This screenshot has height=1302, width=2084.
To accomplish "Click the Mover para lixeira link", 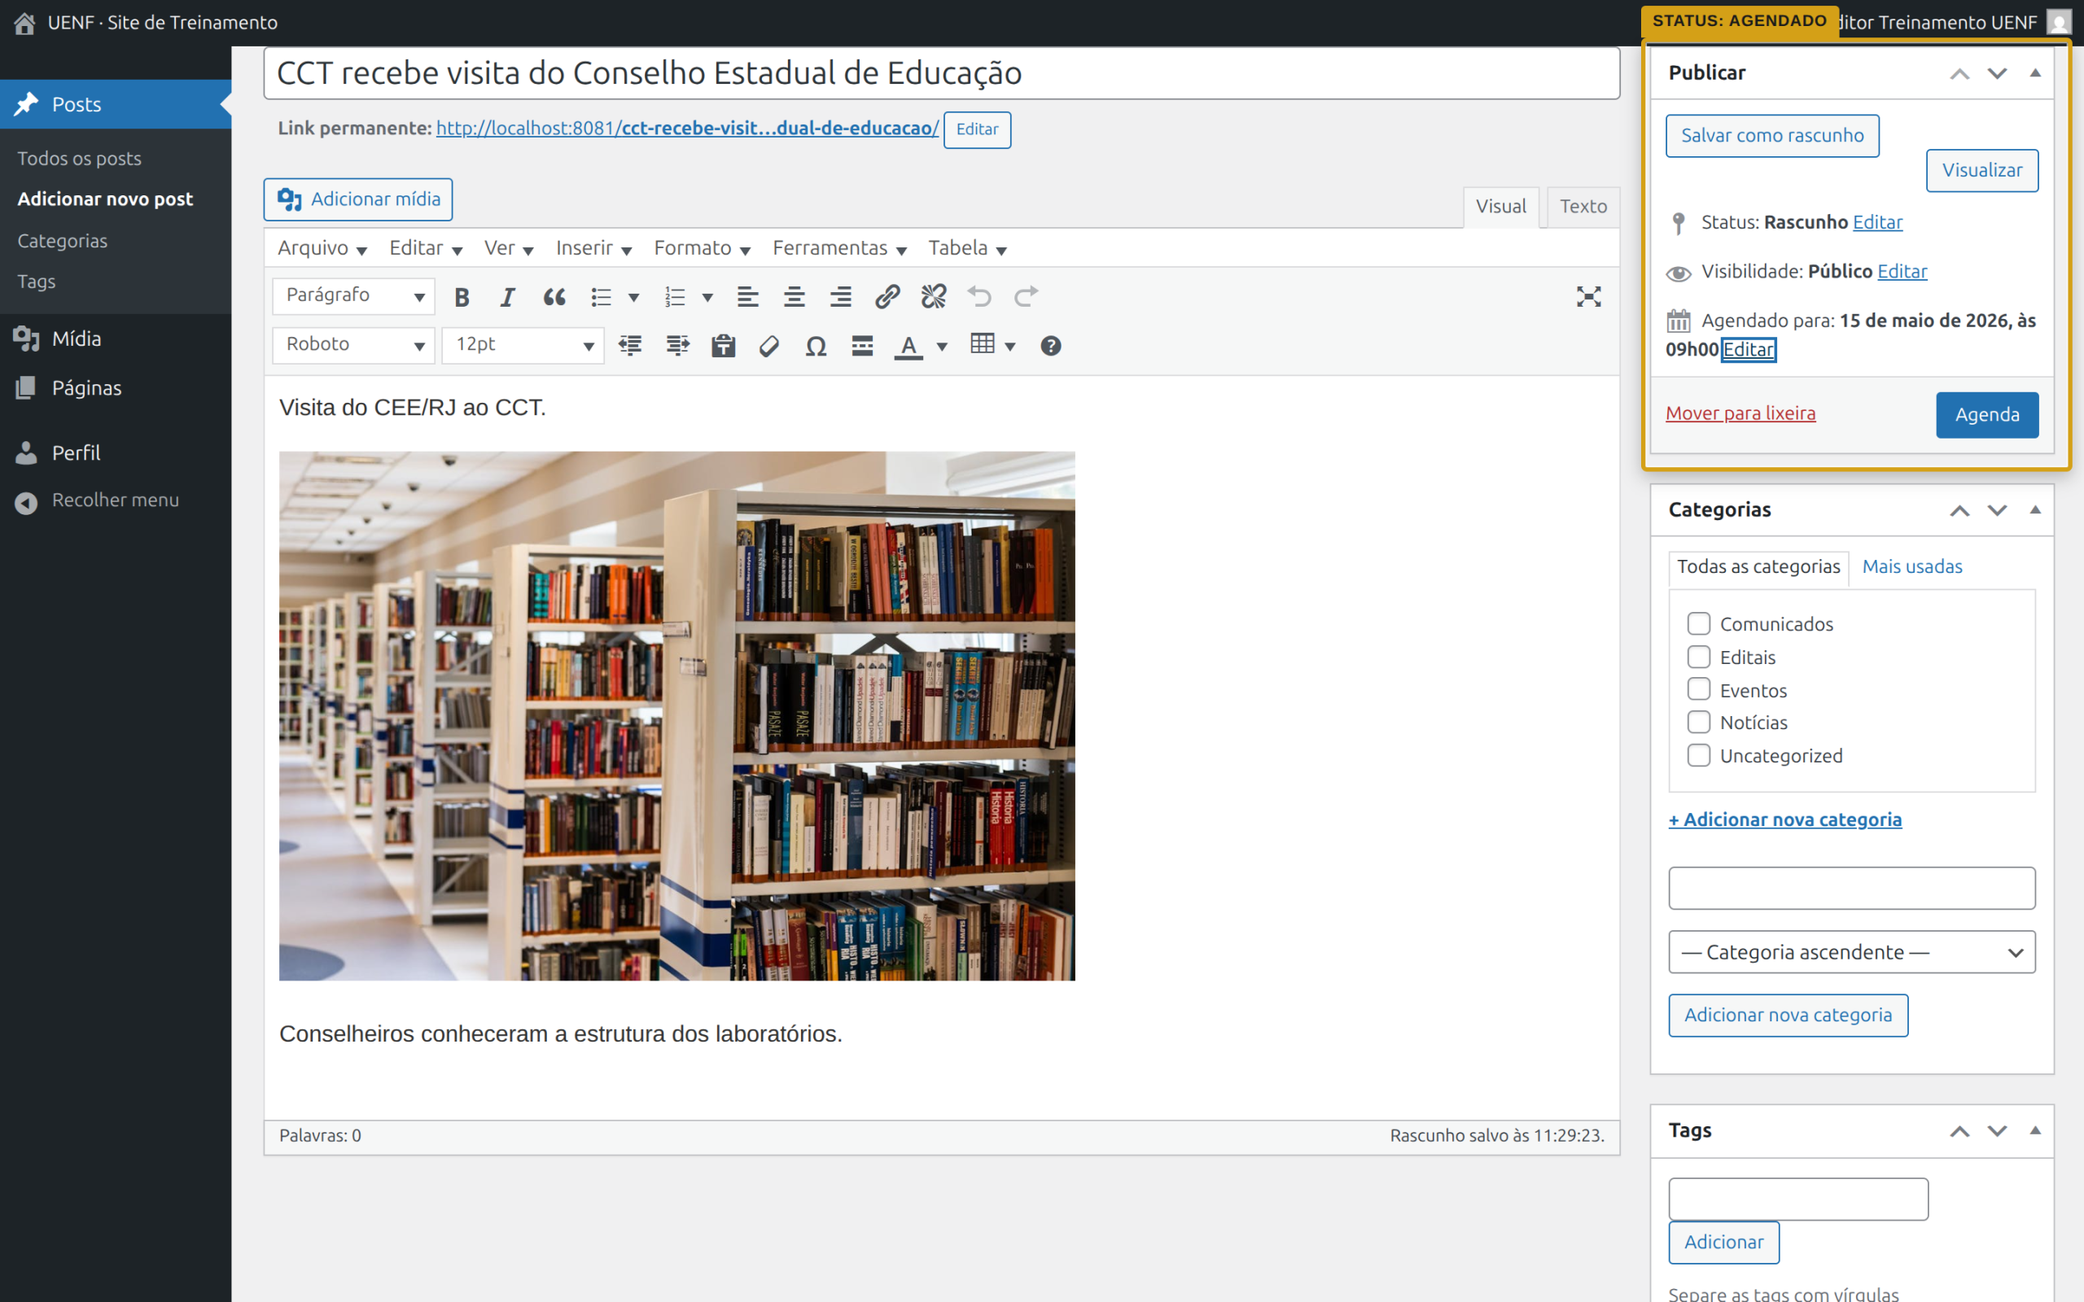I will 1740,413.
